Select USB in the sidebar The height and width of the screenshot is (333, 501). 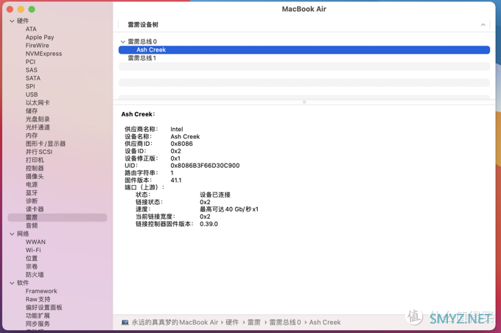(32, 94)
